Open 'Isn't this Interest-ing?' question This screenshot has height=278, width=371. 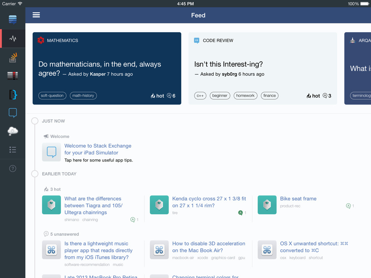[x=228, y=64]
